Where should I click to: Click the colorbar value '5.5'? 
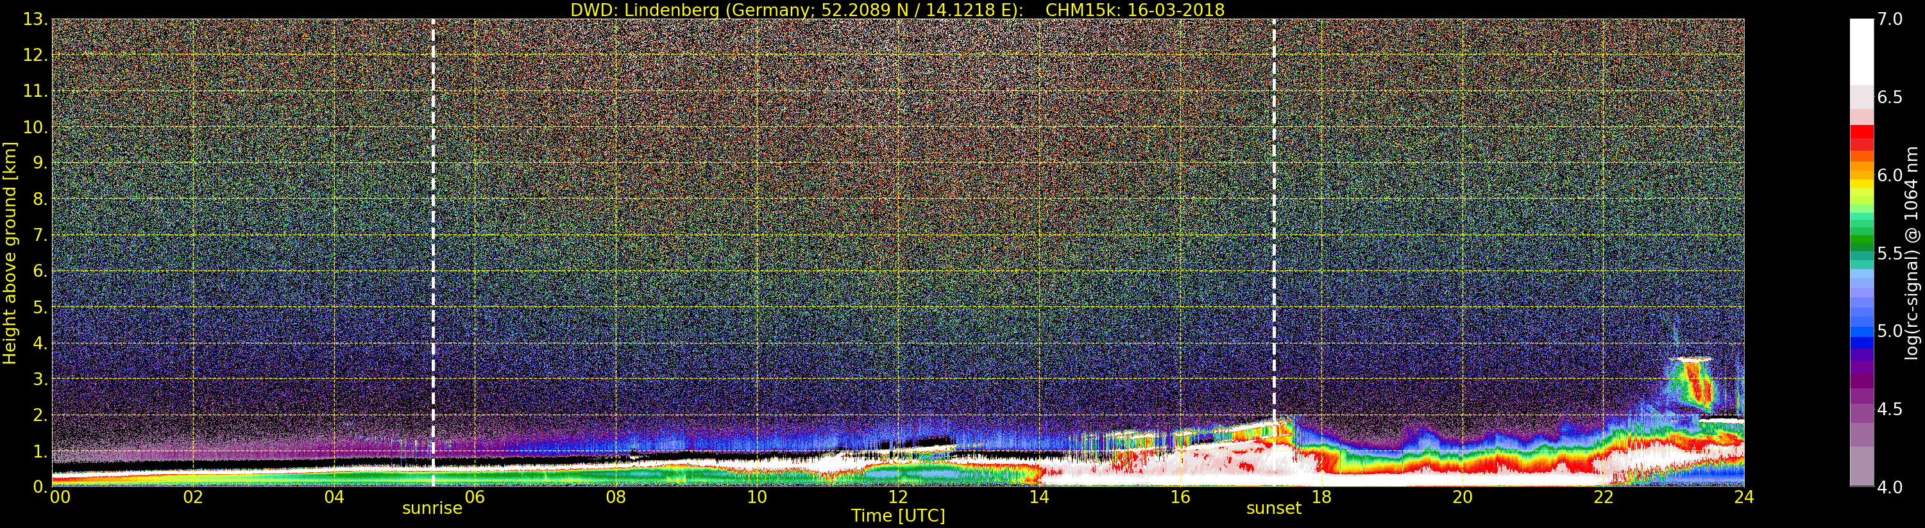(1890, 253)
